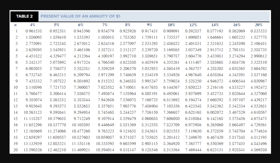Select value 12.165669

[33, 131]
